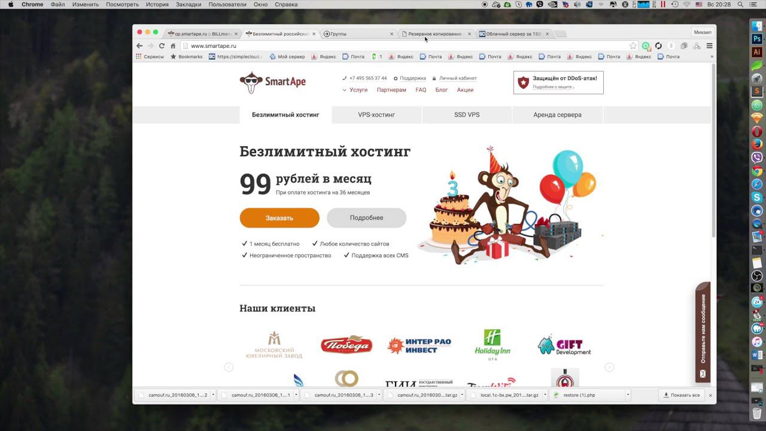This screenshot has height=431, width=766.
Task: Click the address bar with www.smartape.ru
Action: click(x=407, y=45)
